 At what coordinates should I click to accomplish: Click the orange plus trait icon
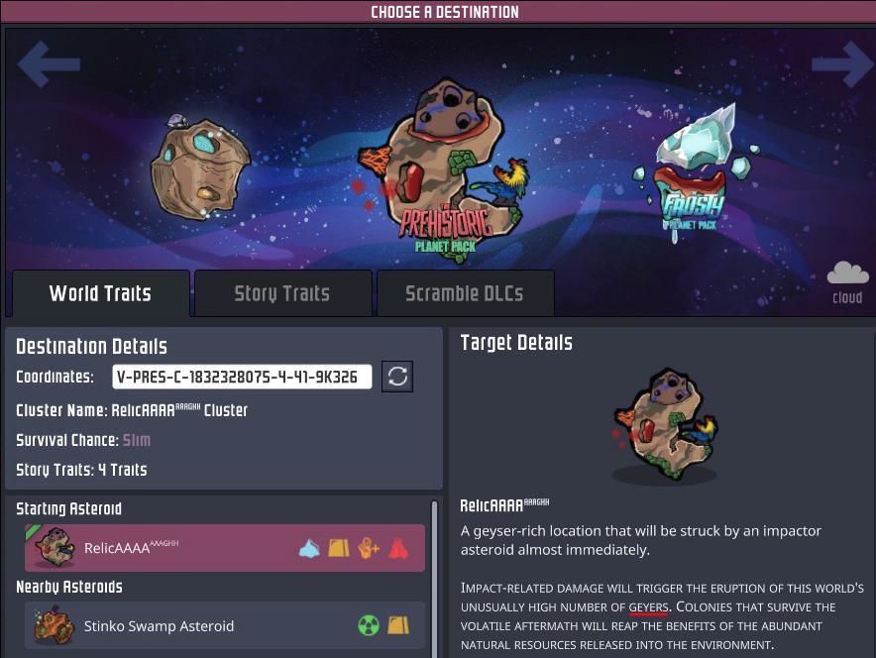click(x=369, y=549)
